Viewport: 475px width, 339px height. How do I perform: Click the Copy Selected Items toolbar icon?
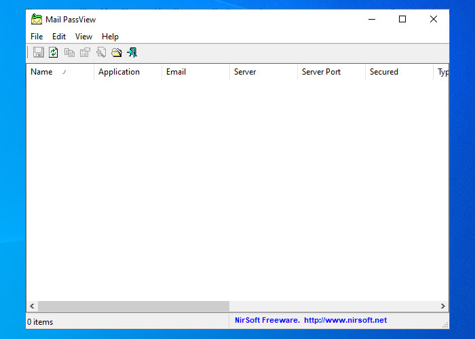pos(69,53)
